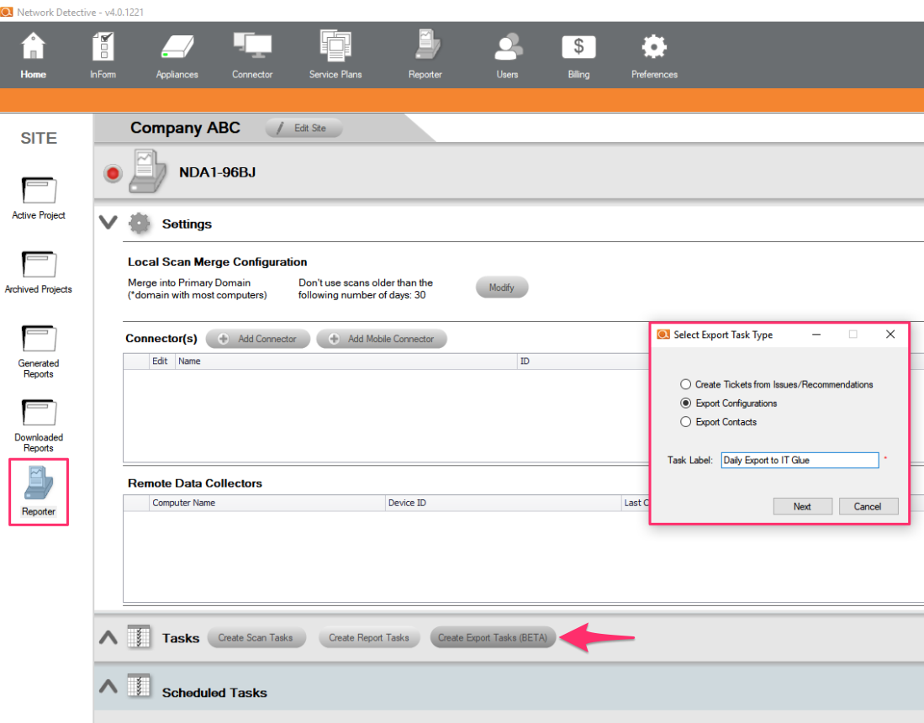
Task: Click Edit Site button beside Company ABC
Action: (x=304, y=128)
